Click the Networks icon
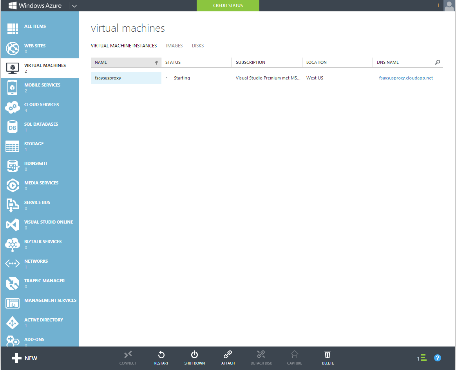The height and width of the screenshot is (370, 456). pos(13,264)
